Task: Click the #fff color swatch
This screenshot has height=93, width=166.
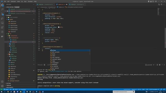Action: (x=59, y=27)
